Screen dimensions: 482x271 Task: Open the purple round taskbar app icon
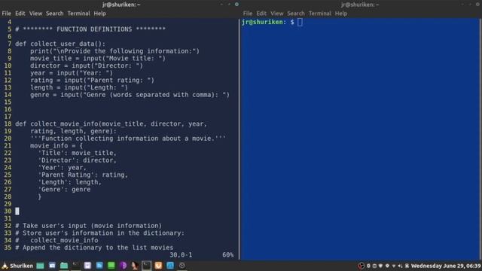pos(123,266)
